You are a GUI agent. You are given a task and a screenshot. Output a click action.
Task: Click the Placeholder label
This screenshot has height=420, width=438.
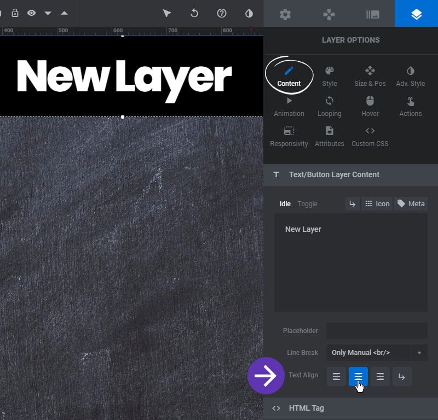coord(300,331)
